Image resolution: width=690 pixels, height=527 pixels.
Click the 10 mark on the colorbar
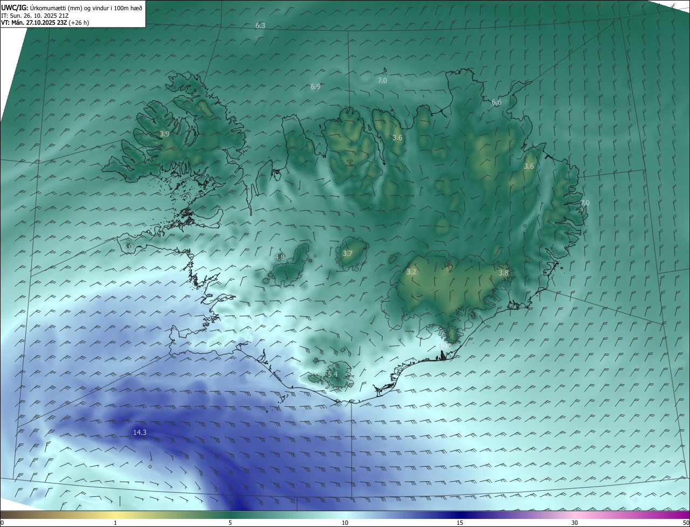[x=345, y=523]
